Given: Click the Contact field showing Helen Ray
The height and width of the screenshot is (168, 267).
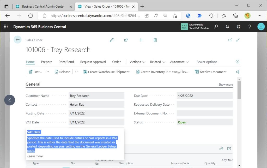Looking at the screenshot, I should tap(96, 104).
